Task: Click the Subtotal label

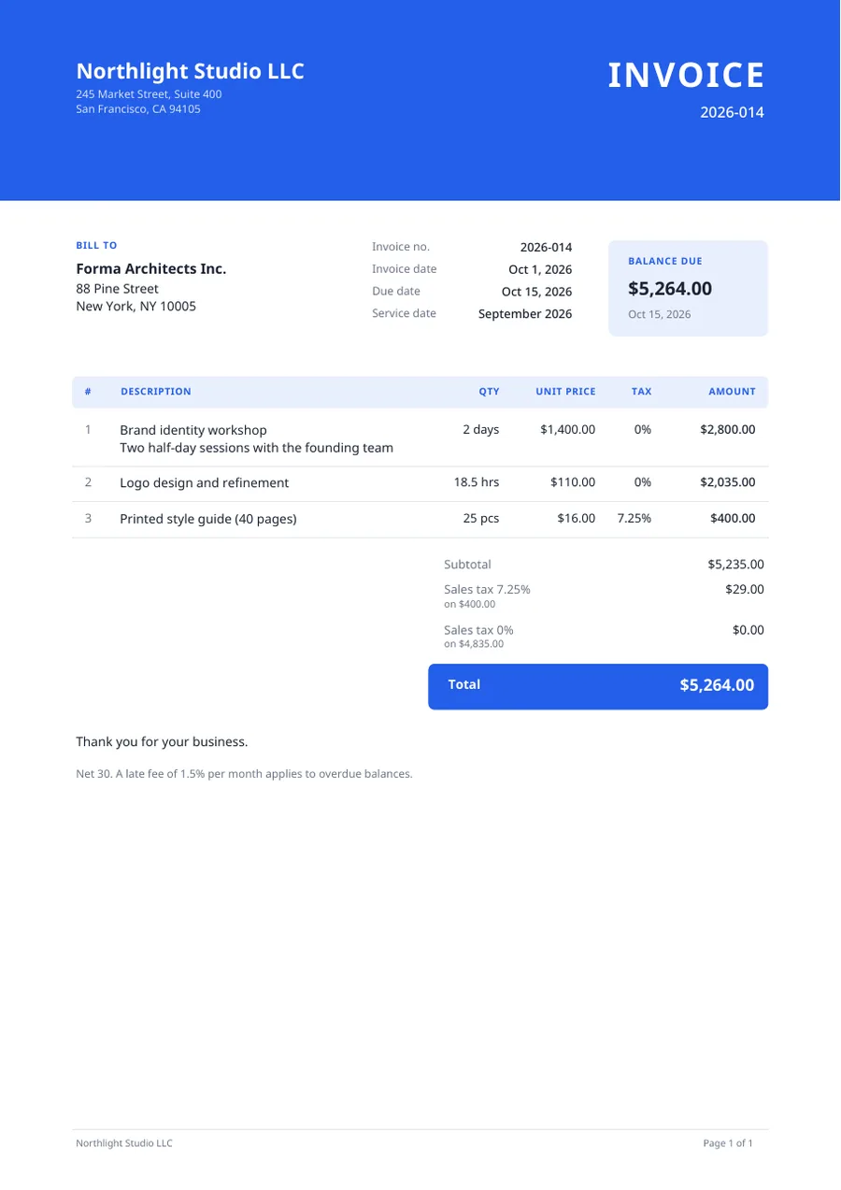Action: tap(467, 565)
